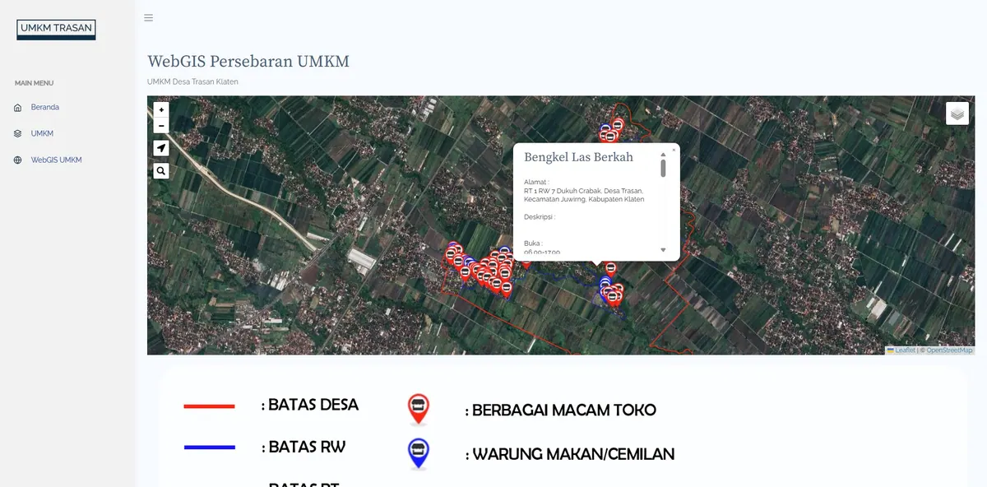This screenshot has width=987, height=487.
Task: Click the WebGIS Persebaran UMKM heading
Action: (248, 62)
